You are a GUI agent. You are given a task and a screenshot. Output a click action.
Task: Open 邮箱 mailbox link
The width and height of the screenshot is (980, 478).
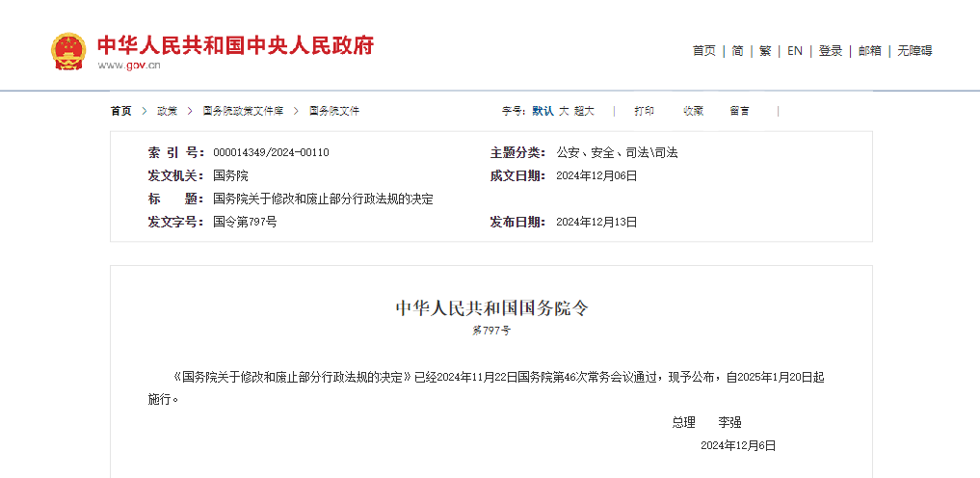(x=869, y=51)
